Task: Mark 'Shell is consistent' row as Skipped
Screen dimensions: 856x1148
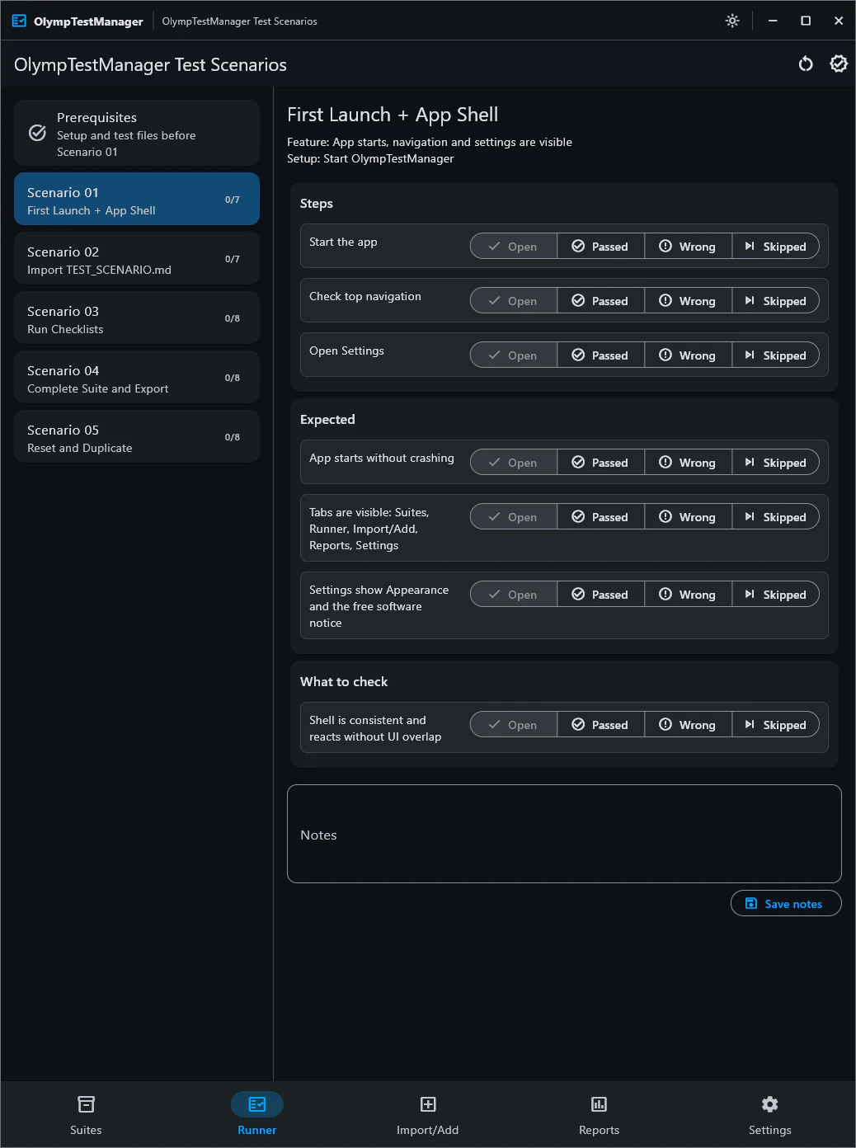Action: click(x=776, y=724)
